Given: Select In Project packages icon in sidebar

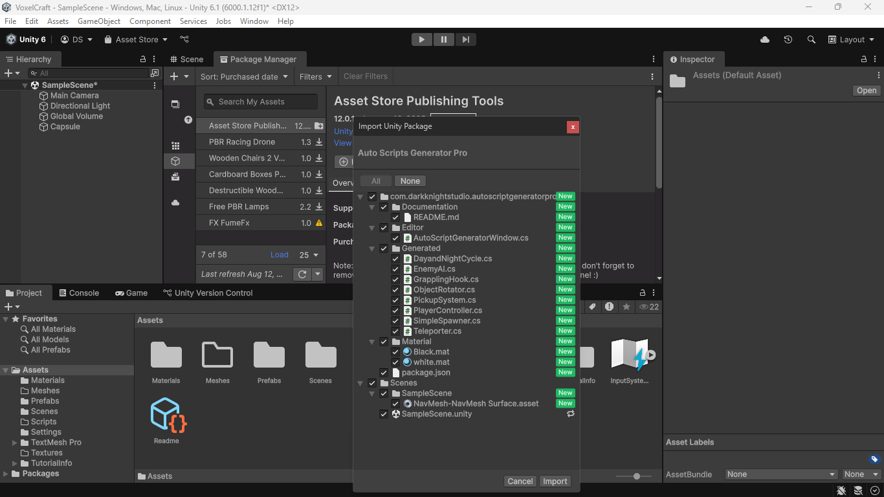Looking at the screenshot, I should tap(175, 104).
